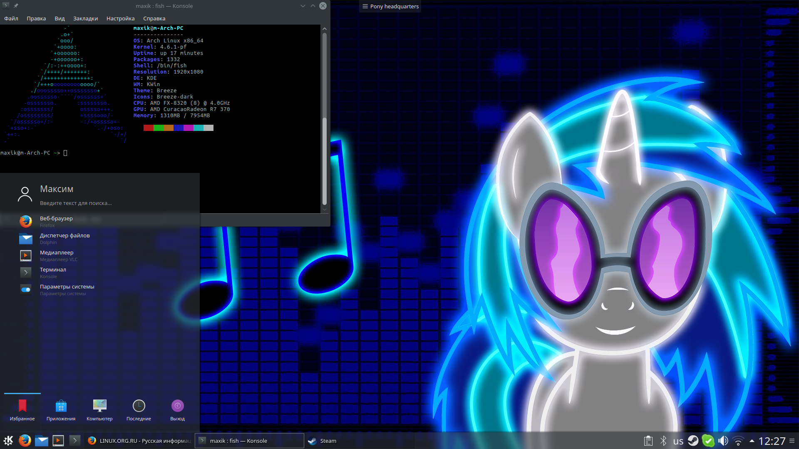Open the Справка menu in Konsole

[x=154, y=18]
